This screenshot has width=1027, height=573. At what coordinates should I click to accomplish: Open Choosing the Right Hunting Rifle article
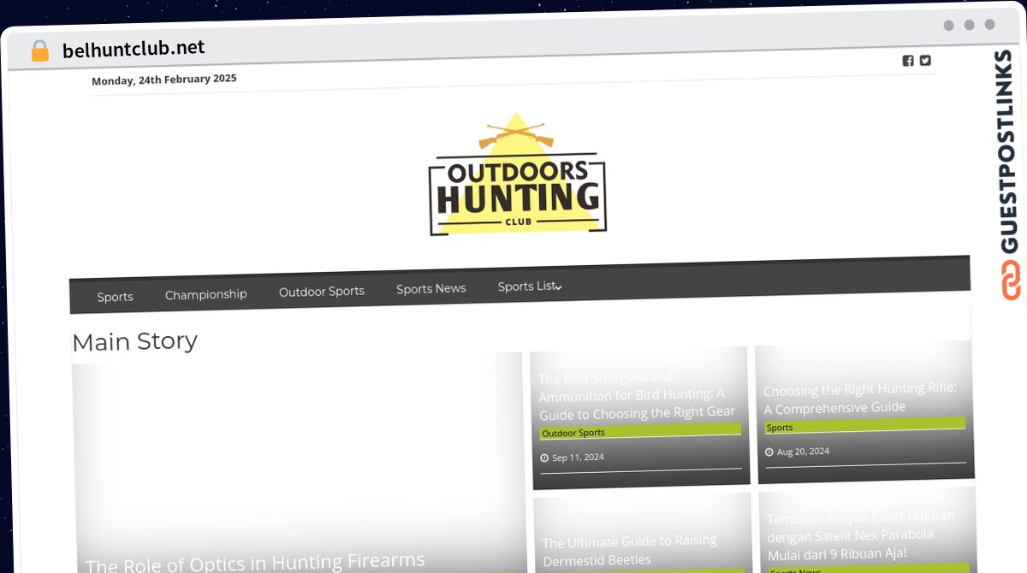click(x=860, y=399)
